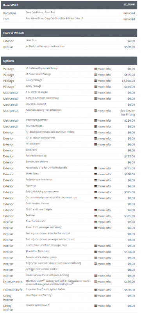Click list icon for Assist steps row
141x313 pixels.
pyautogui.click(x=95, y=168)
